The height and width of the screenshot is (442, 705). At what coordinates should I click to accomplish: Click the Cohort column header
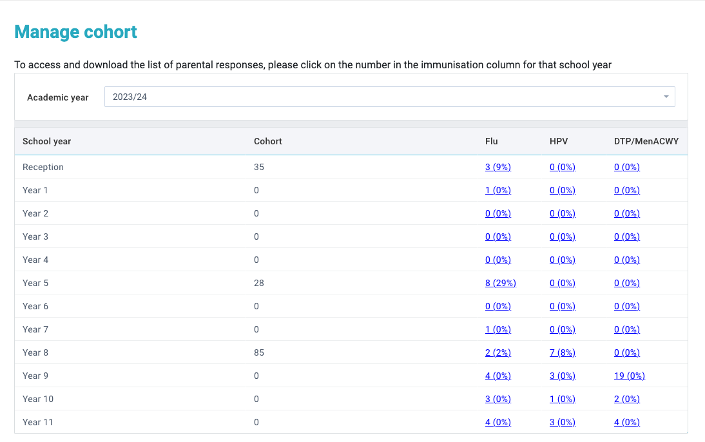(267, 141)
